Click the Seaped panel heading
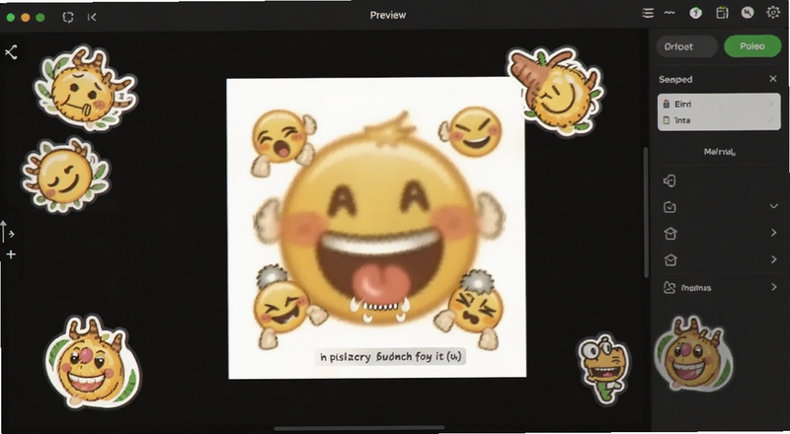Image resolution: width=790 pixels, height=434 pixels. point(675,80)
